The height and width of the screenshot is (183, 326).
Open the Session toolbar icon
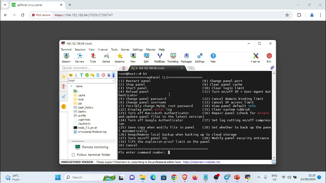pos(66,58)
